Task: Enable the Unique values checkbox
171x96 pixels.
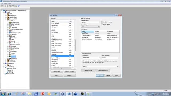Action: tap(102, 24)
